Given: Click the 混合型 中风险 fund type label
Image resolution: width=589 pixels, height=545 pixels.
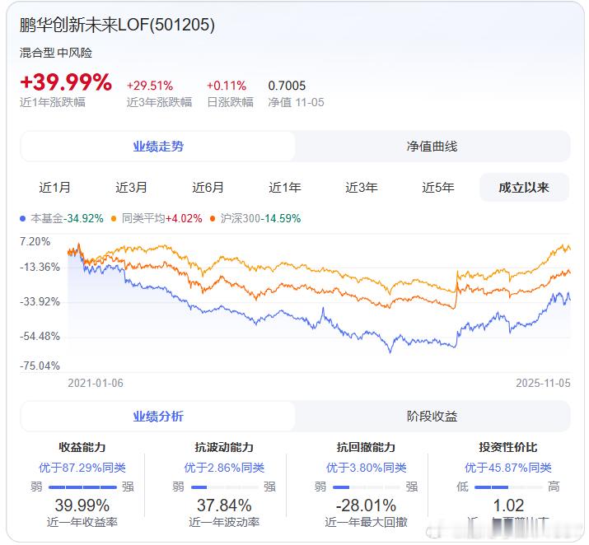Looking at the screenshot, I should click(56, 53).
